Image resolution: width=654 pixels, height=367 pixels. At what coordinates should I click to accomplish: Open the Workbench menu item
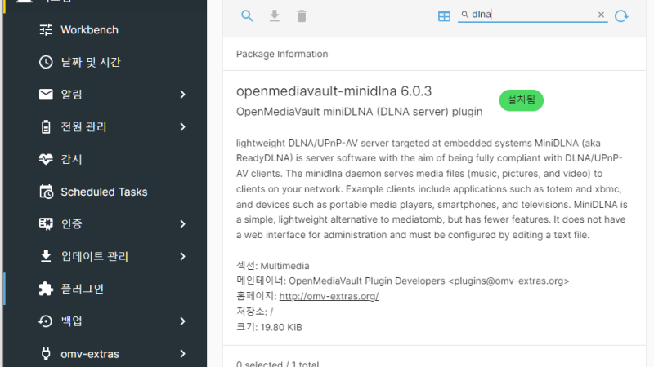(x=105, y=30)
